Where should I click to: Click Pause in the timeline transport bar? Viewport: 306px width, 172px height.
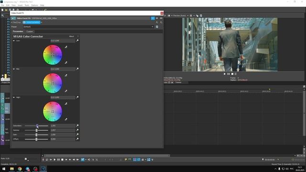click(x=58, y=160)
